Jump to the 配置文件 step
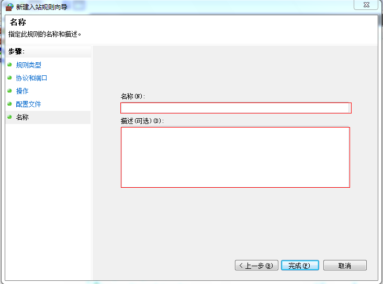383x284 pixels. [x=28, y=104]
